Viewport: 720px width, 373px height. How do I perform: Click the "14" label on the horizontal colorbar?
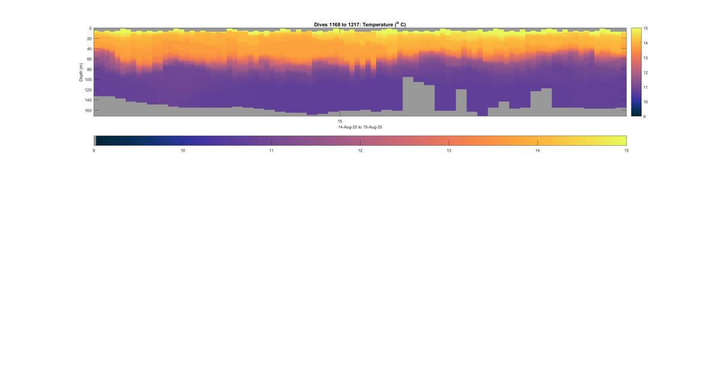(x=538, y=151)
